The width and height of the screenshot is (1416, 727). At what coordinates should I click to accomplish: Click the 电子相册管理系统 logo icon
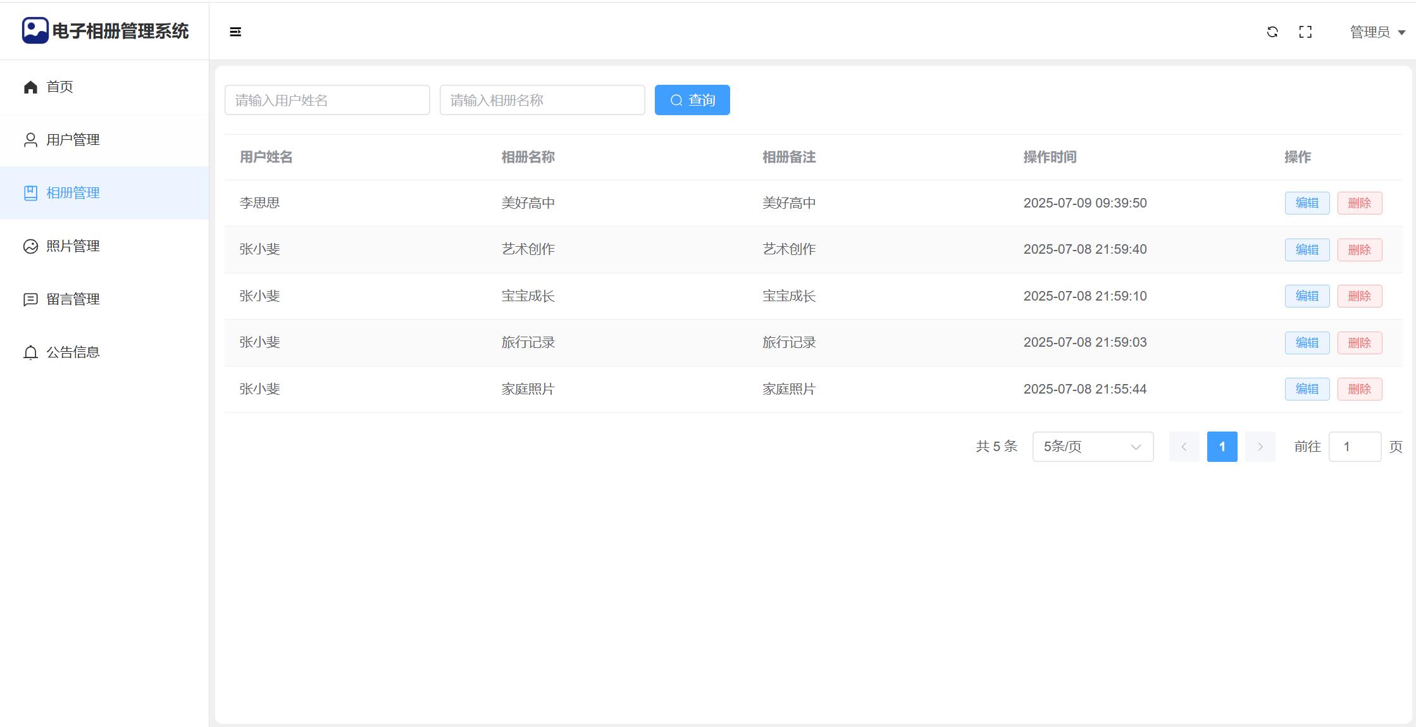35,30
